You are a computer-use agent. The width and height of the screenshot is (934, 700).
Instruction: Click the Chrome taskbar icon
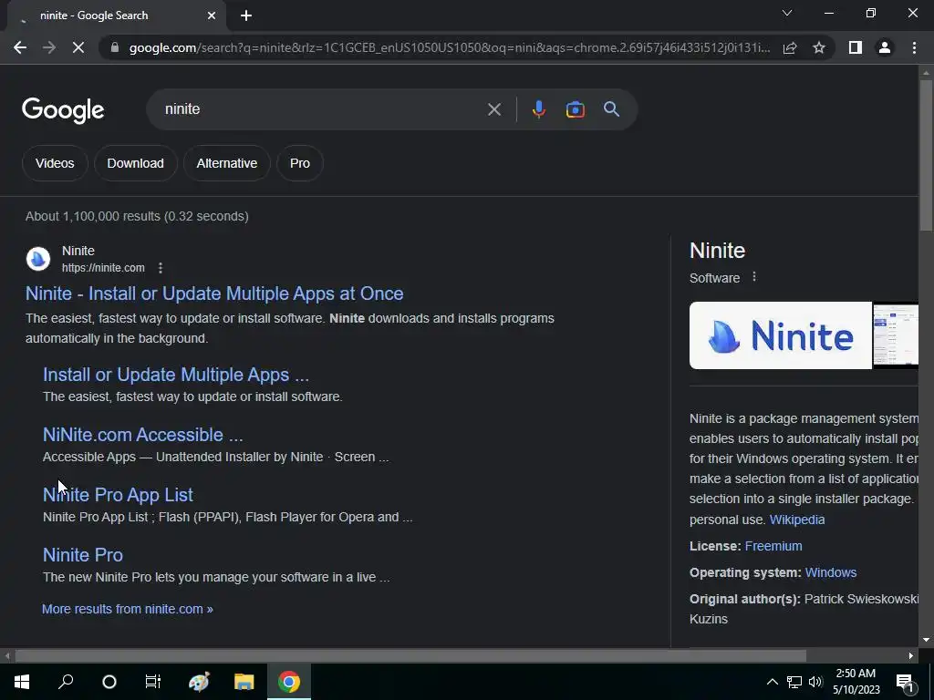289,682
